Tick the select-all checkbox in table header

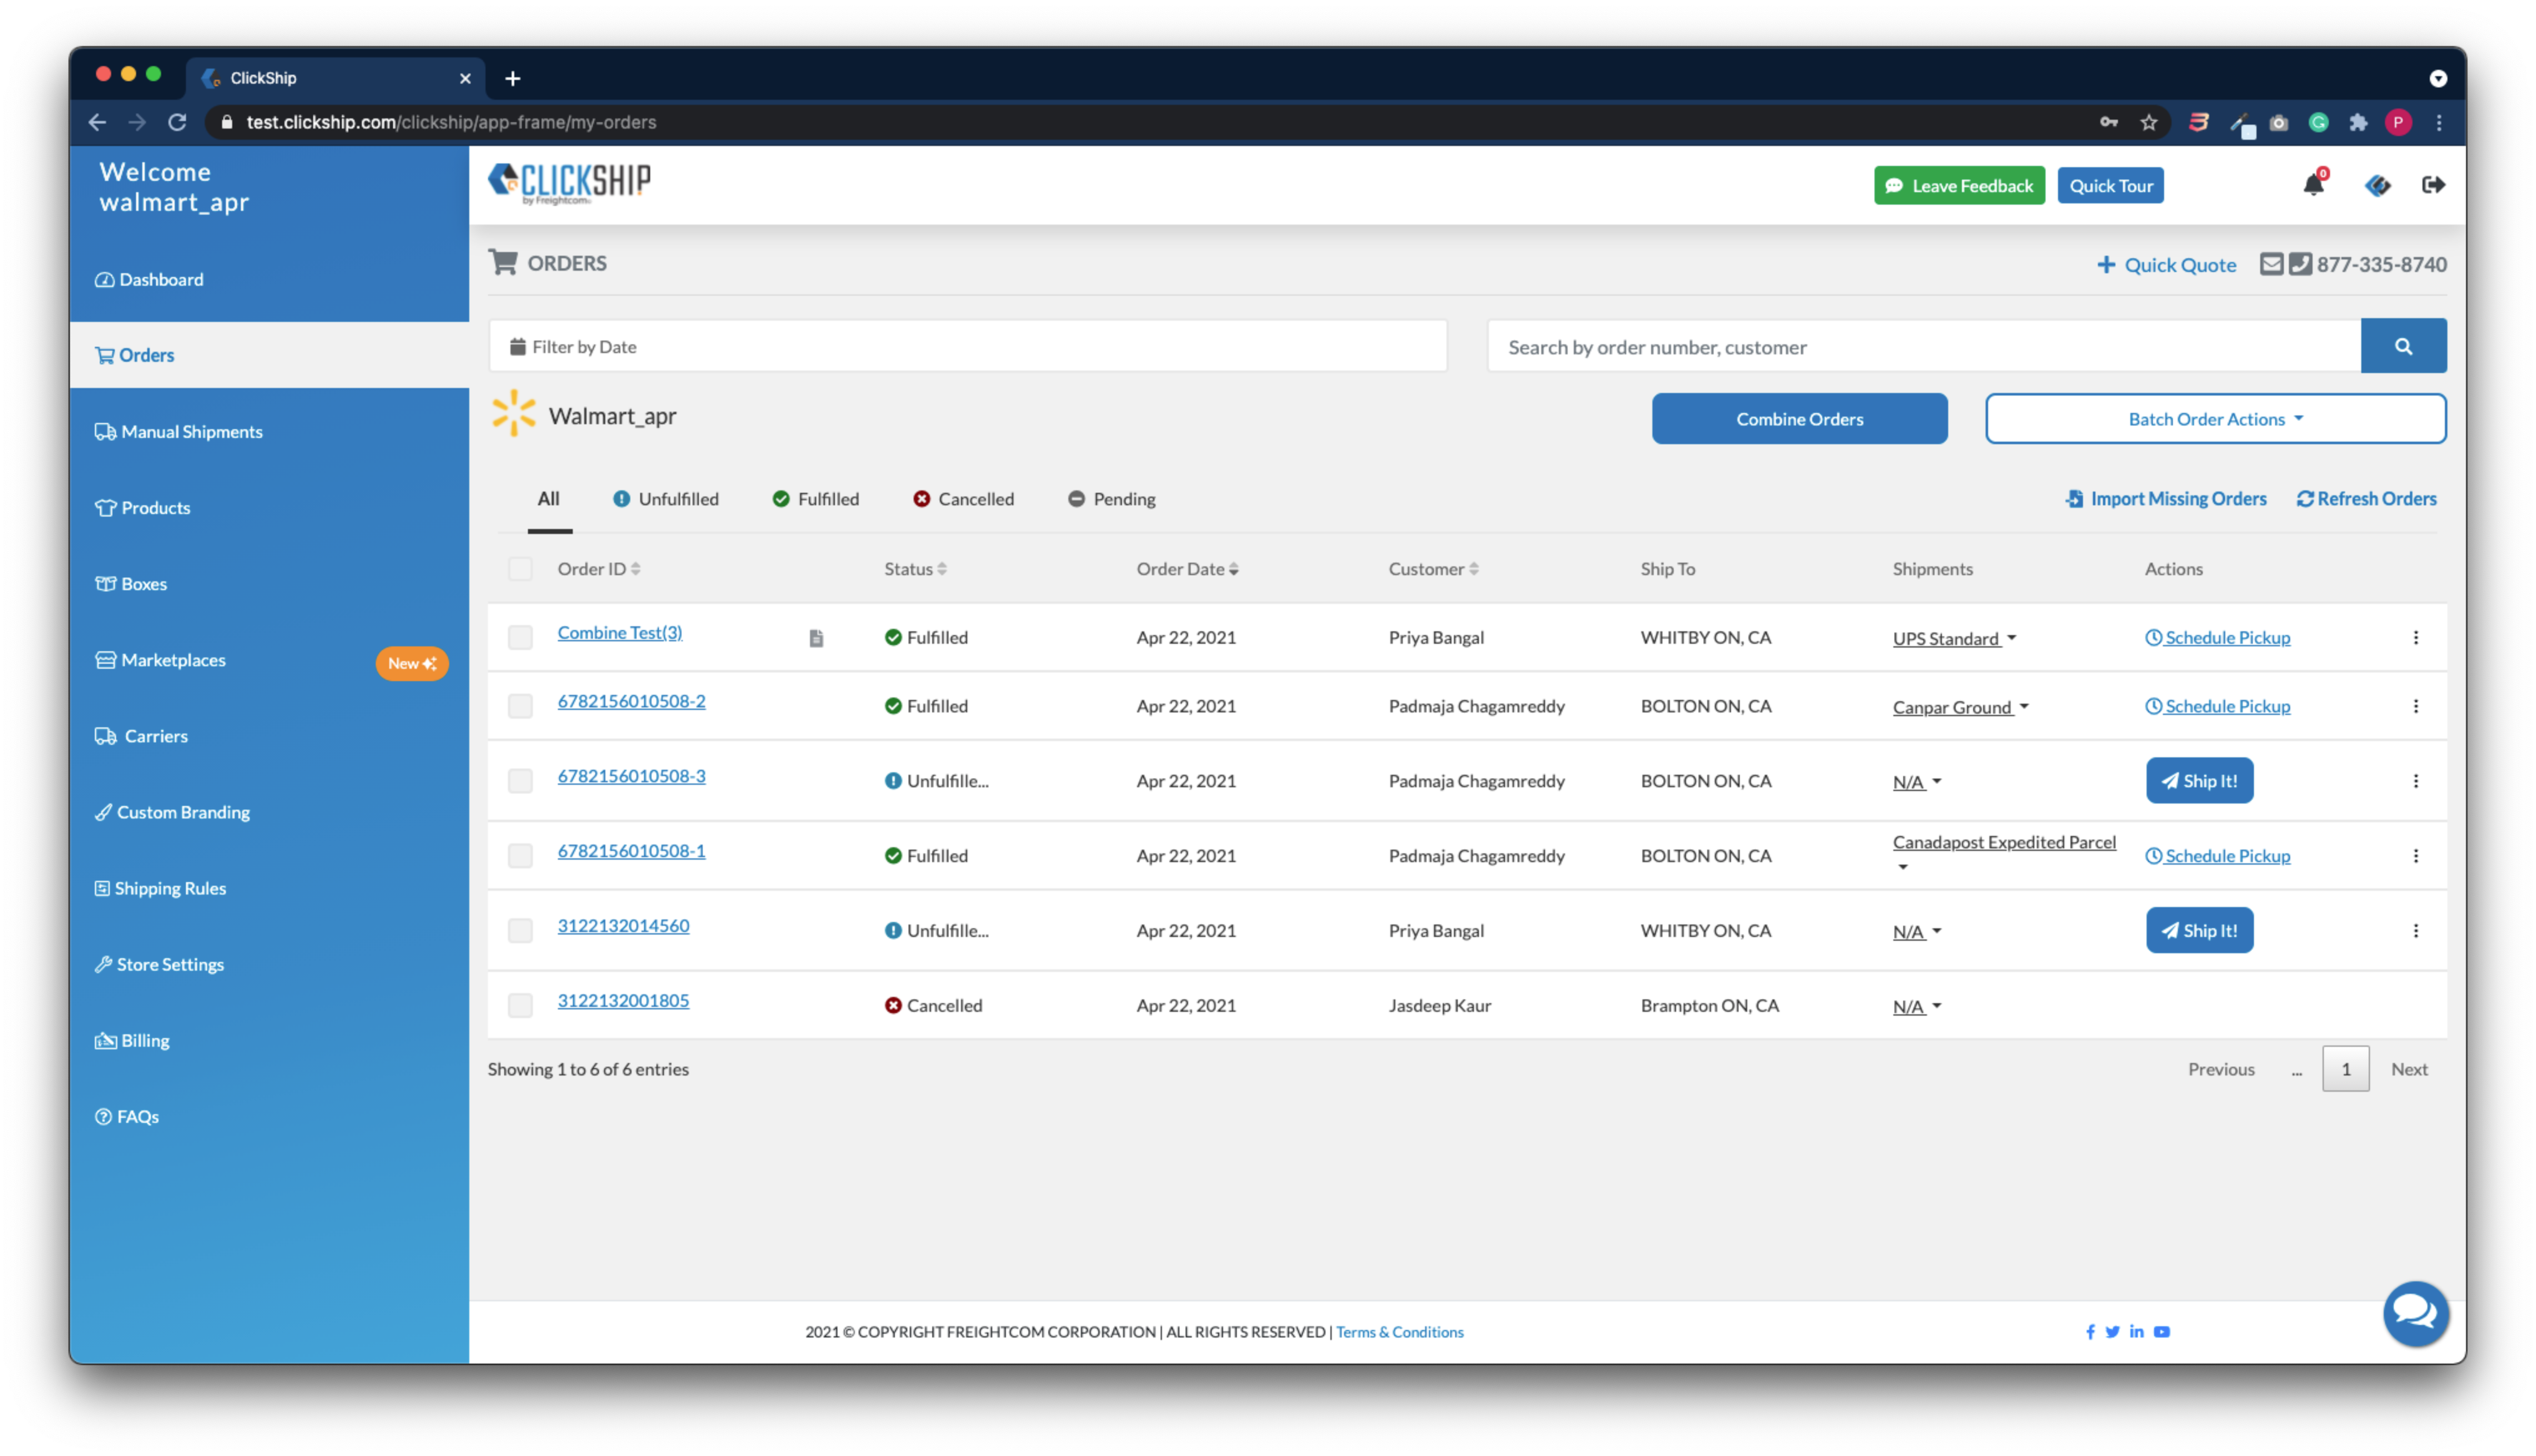pos(520,569)
